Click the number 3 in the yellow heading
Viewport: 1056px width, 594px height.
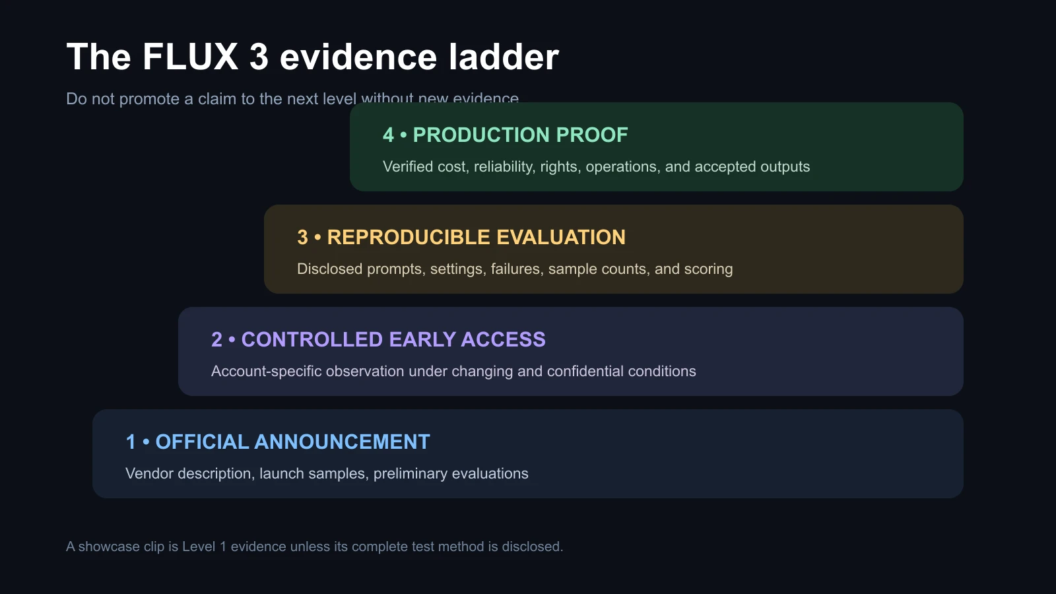[x=302, y=237]
